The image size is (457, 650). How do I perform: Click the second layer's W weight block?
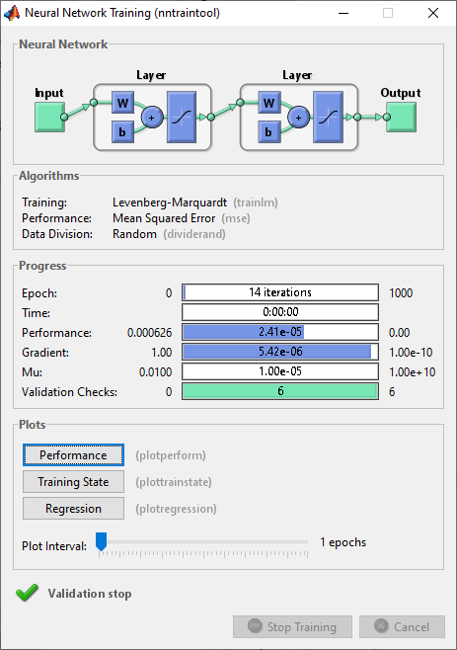pos(268,103)
